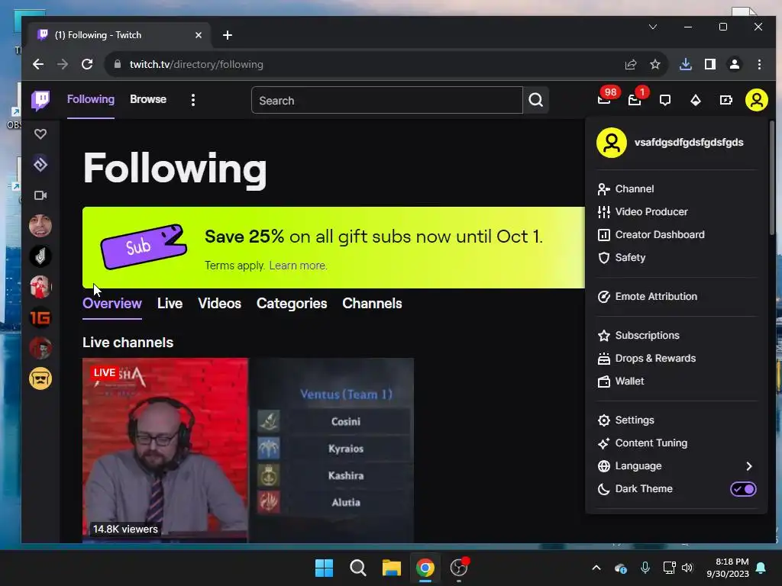Click the heart followed-channels sidebar icon
The height and width of the screenshot is (586, 782).
click(x=40, y=134)
